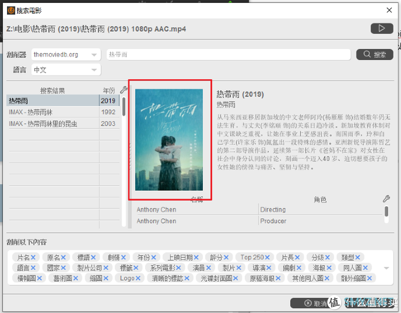Viewport: 401px width, 313px height.
Task: Click the 热带雨 search text field
Action: [228, 54]
